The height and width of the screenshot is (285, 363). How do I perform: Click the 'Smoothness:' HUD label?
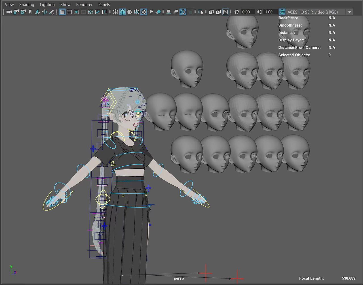click(290, 25)
